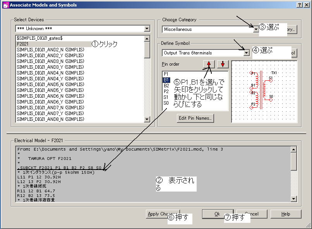Screen dimensions: 312x229
Task: Select pin P1 in the Pin order list
Action: (x=166, y=74)
